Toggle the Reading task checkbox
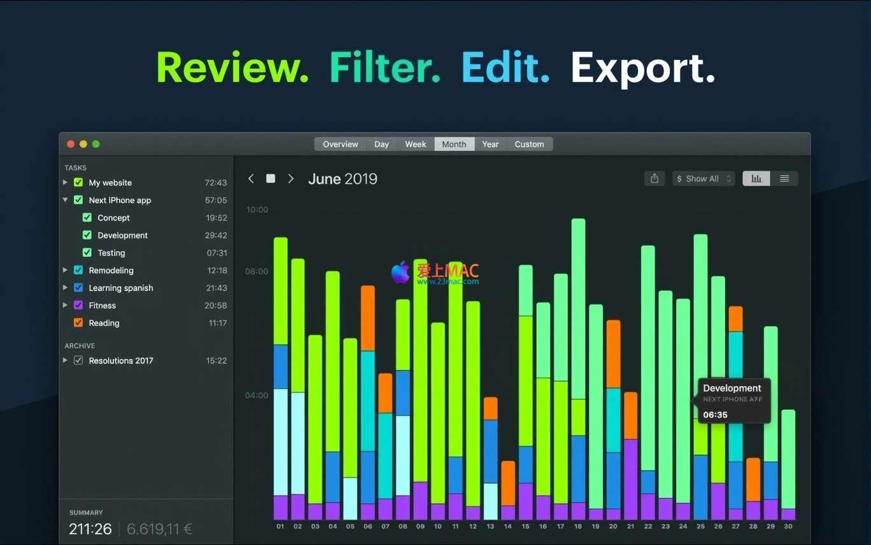 pos(78,323)
